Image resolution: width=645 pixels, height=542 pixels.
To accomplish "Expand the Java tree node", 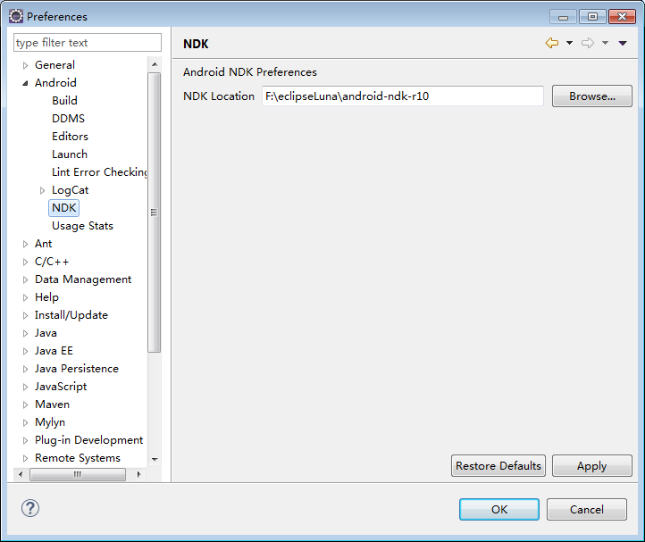I will point(26,334).
